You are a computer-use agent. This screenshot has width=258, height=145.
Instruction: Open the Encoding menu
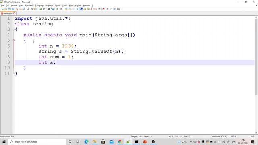tap(29, 6)
